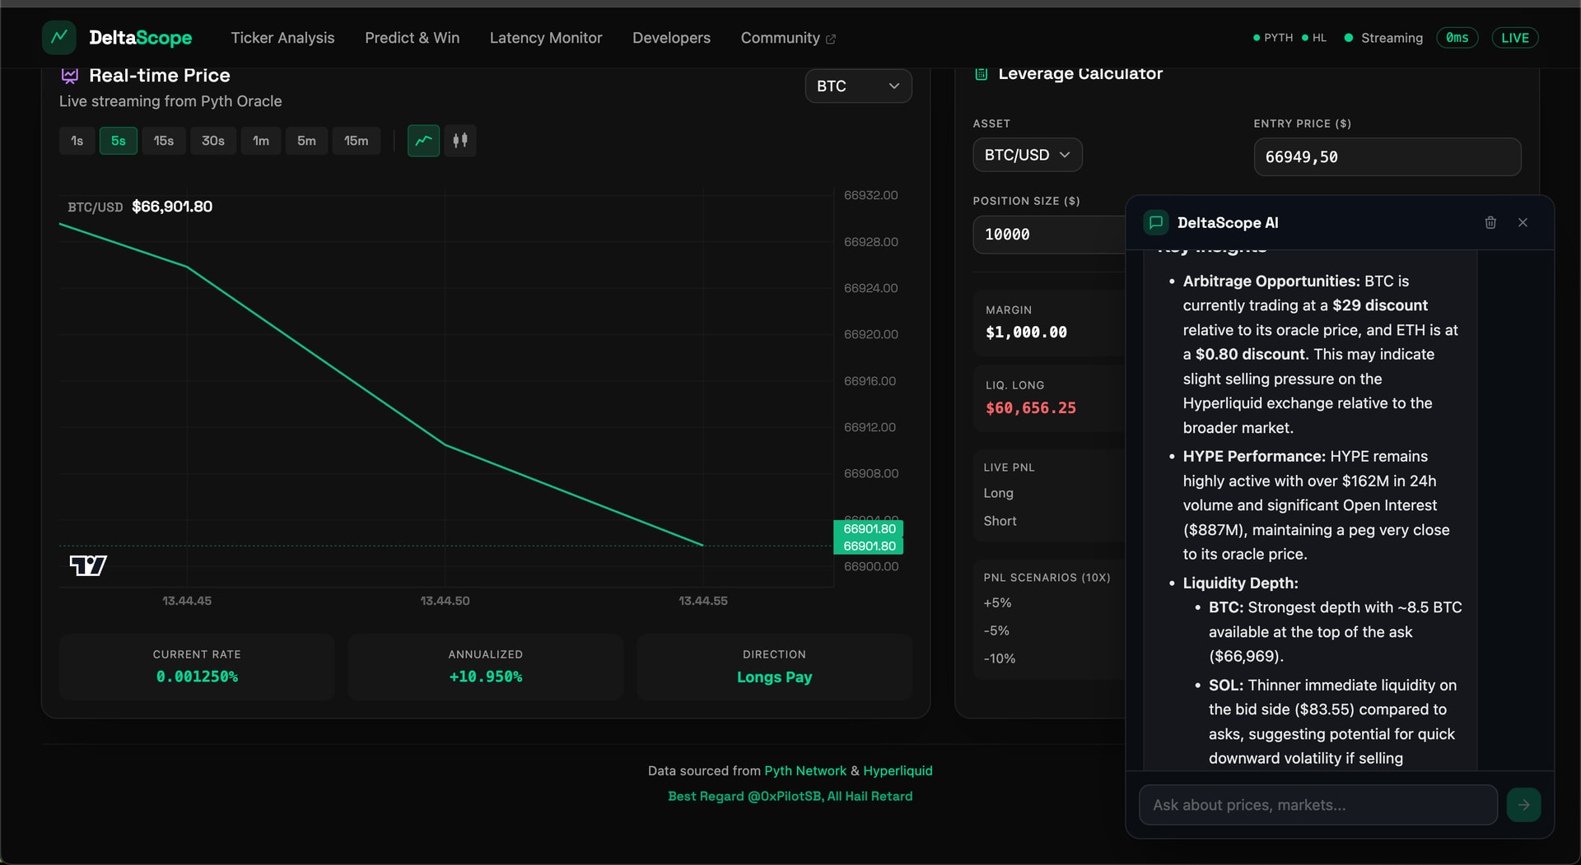Screen dimensions: 1581x865
Task: Click the Position Size input field
Action: (1049, 235)
